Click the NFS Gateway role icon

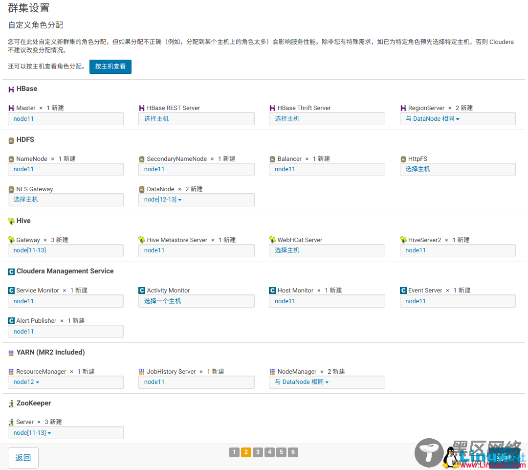[11, 189]
